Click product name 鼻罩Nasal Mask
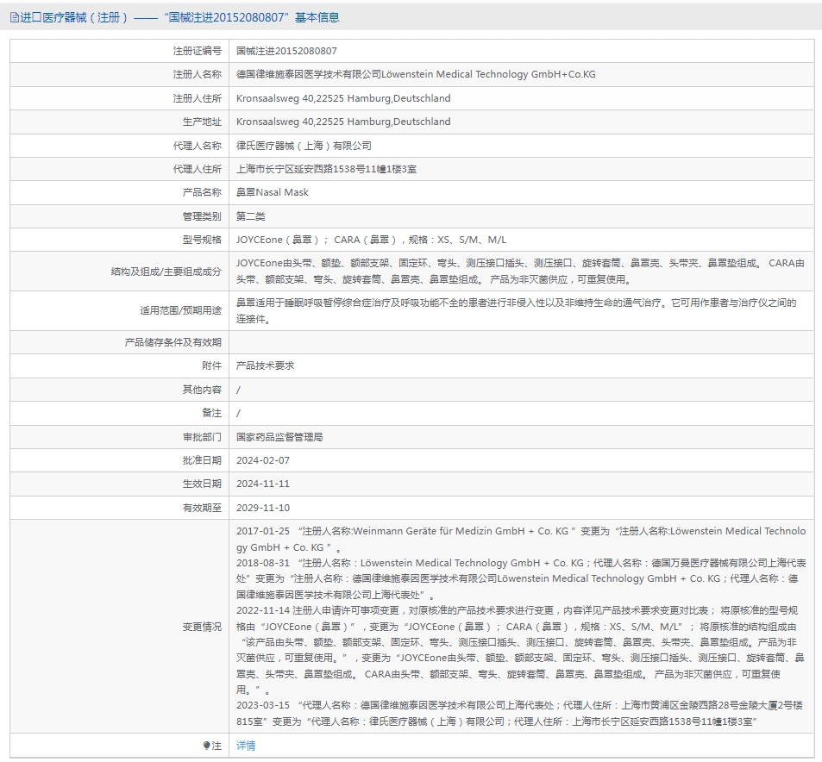 click(x=273, y=192)
